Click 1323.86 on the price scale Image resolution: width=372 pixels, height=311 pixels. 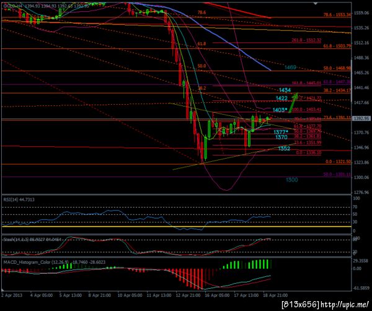[x=360, y=162]
